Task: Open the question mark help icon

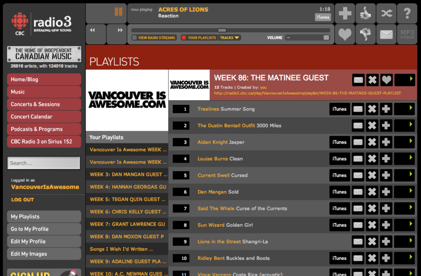Action: click(x=407, y=13)
